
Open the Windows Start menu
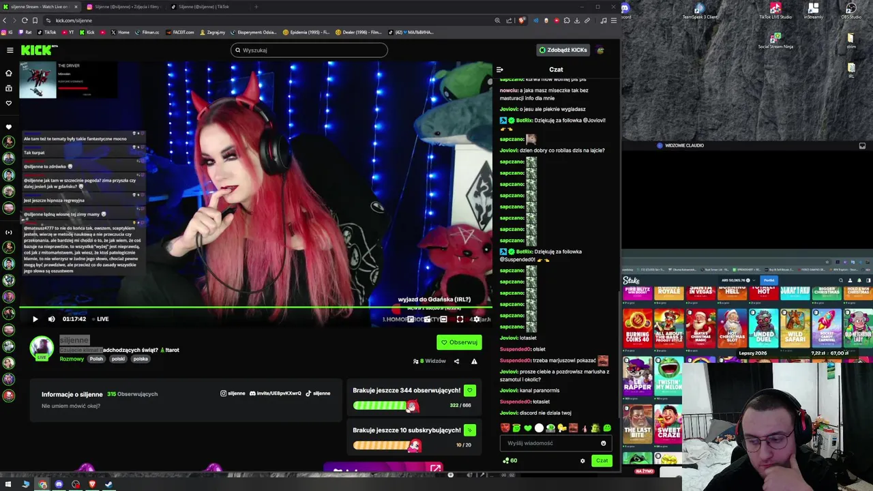[10, 484]
